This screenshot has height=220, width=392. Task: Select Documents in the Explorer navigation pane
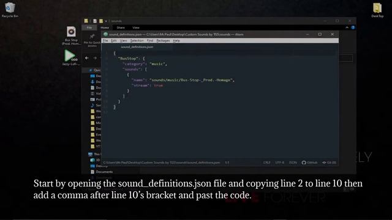[x=102, y=172]
